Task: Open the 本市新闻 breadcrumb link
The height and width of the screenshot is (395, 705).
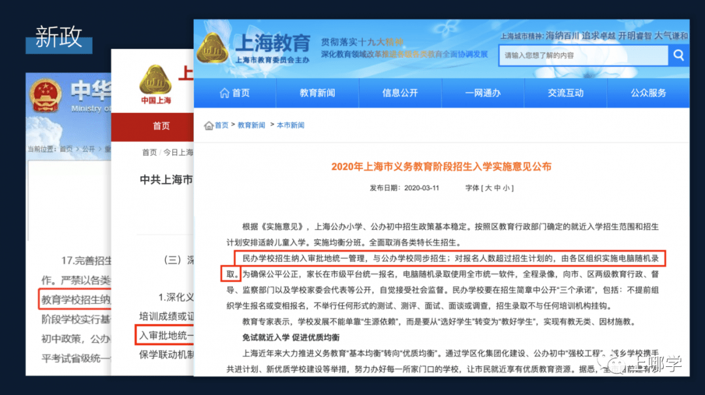Action: (290, 125)
